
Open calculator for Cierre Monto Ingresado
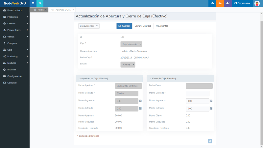(211, 101)
